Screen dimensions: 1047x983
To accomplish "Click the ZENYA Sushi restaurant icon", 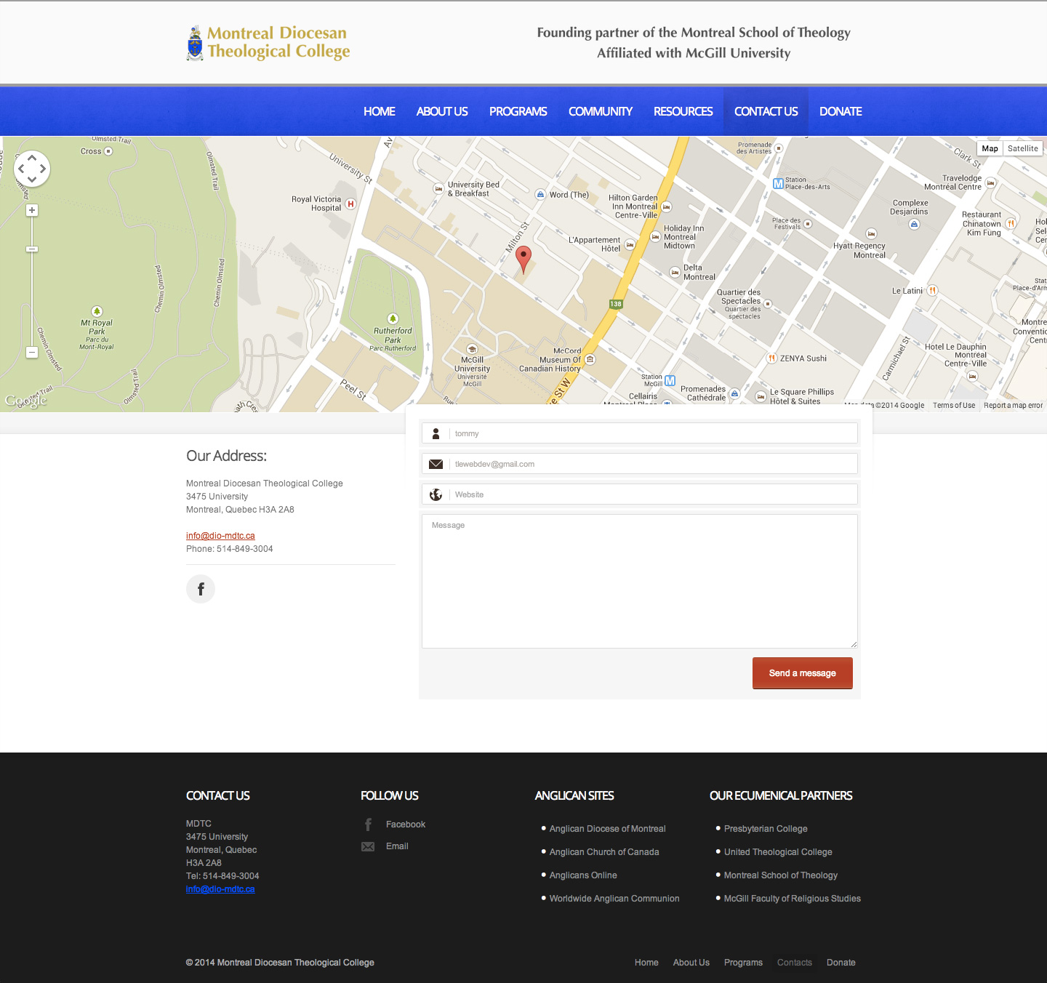I will coord(771,358).
